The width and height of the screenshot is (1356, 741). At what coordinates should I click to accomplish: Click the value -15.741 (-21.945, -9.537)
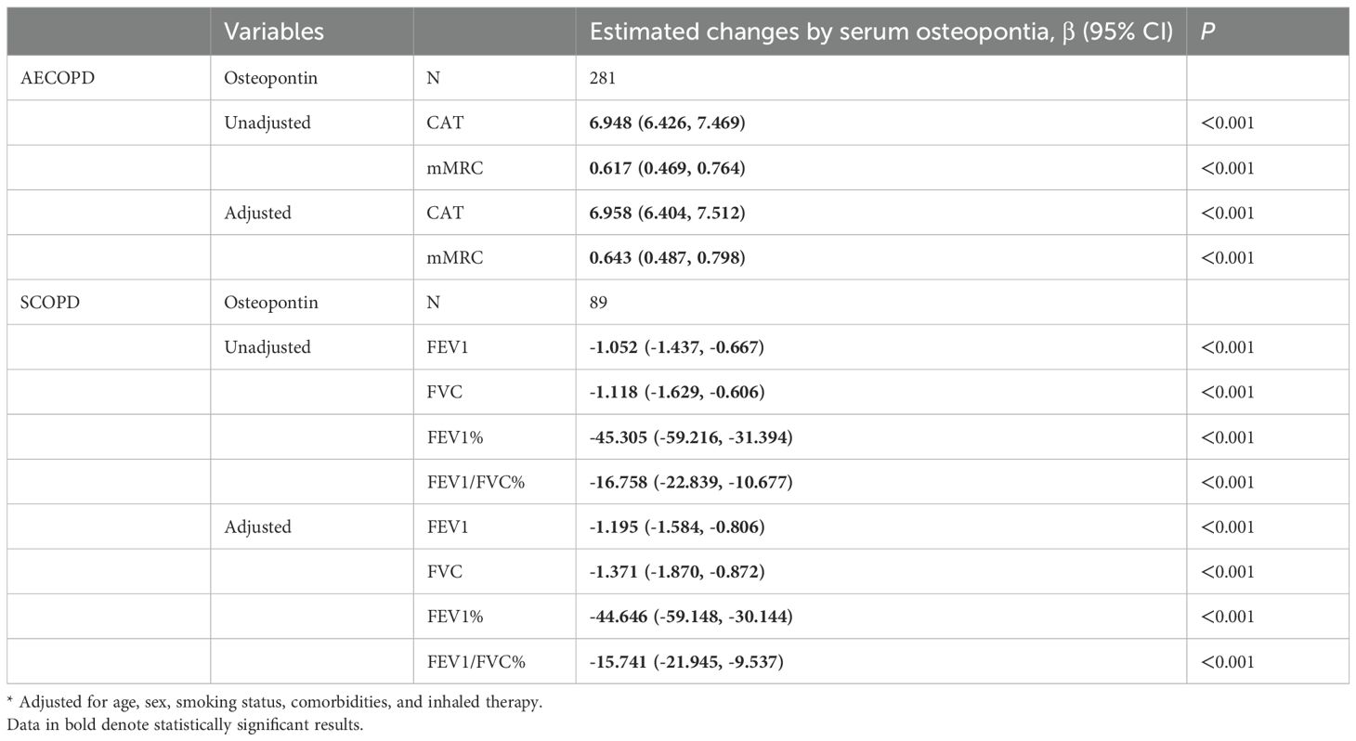(686, 661)
